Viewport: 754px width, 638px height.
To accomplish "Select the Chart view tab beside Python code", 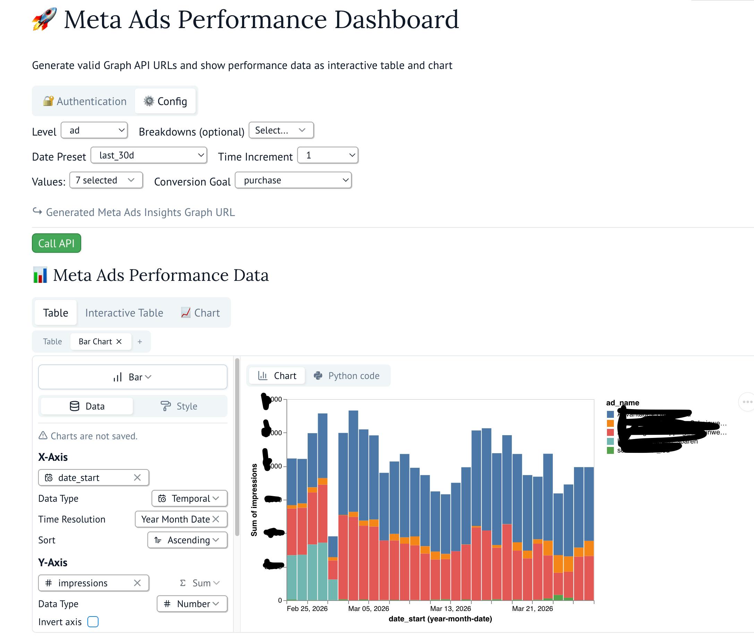I will pyautogui.click(x=277, y=376).
